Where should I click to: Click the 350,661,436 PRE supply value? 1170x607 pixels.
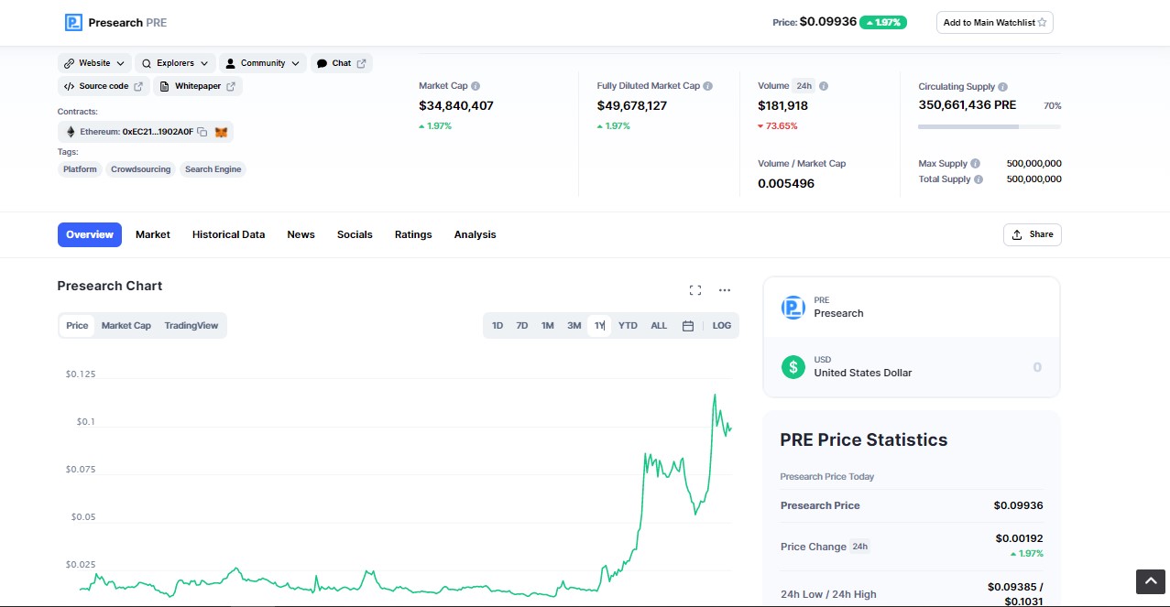pos(968,105)
